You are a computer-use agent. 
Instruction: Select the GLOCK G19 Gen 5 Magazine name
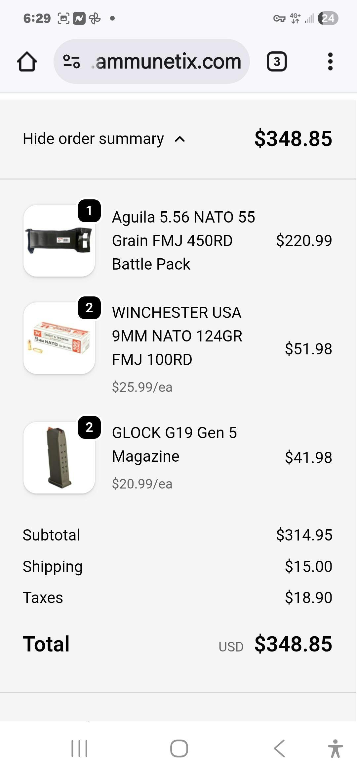tap(175, 444)
